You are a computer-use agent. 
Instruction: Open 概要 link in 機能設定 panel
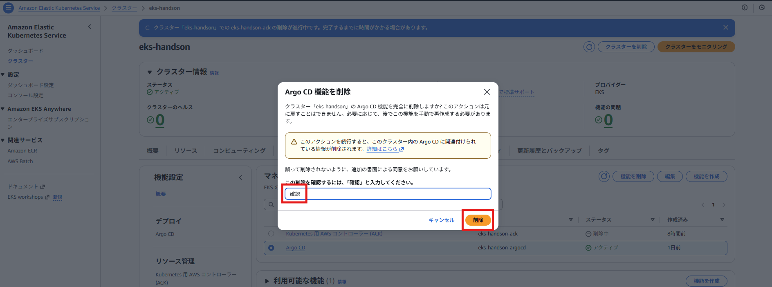point(161,194)
